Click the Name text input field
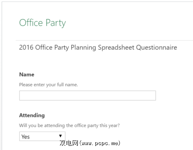The width and height of the screenshot is (193, 150). 87,95
